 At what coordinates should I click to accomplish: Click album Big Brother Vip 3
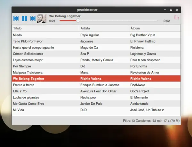coord(143,35)
